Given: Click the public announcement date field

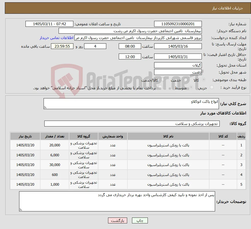Looking at the screenshot, I should (x=49, y=24).
